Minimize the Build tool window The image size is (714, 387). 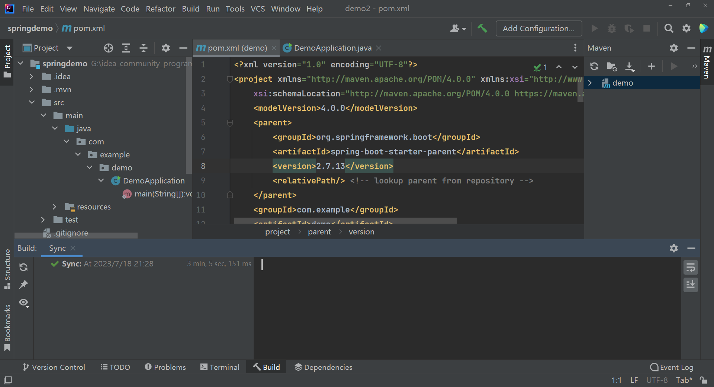691,248
